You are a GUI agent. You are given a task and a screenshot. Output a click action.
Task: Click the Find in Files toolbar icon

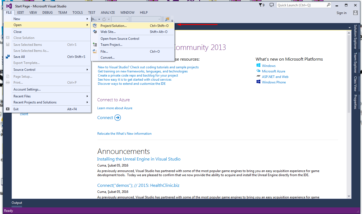pyautogui.click(x=167, y=19)
